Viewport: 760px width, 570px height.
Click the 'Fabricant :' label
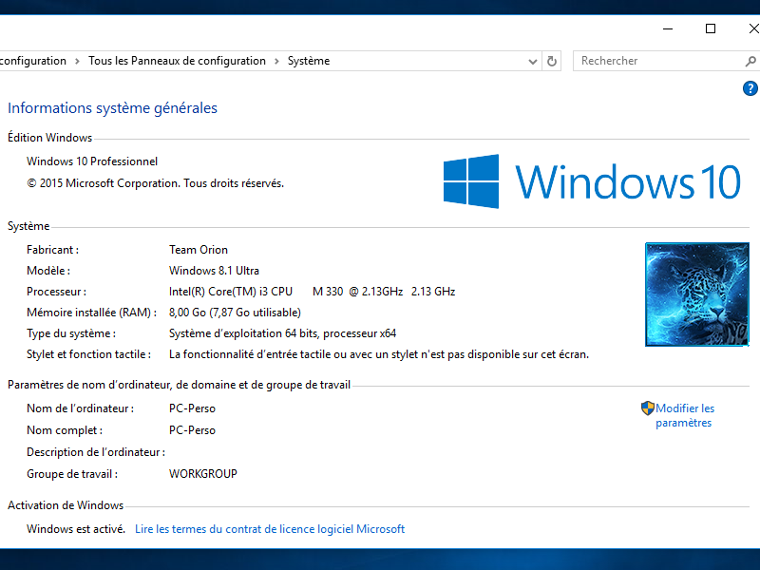(x=52, y=250)
